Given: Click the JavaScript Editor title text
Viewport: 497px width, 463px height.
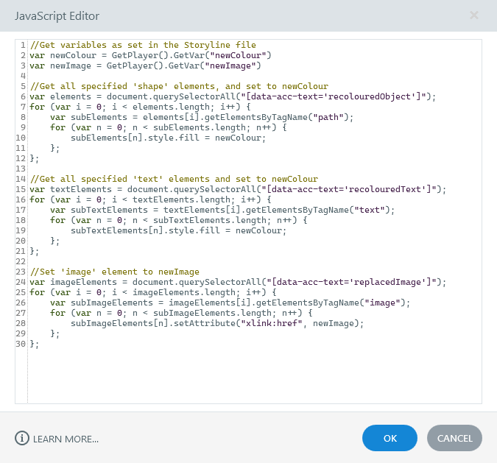Looking at the screenshot, I should point(57,16).
